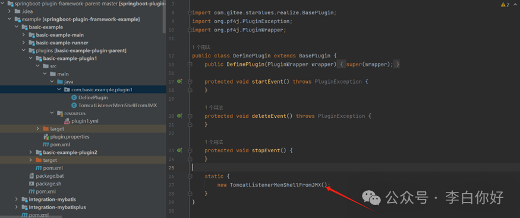Viewport: 520px width, 218px height.
Task: Toggle the fold marker on the static block
Action: coord(190,177)
